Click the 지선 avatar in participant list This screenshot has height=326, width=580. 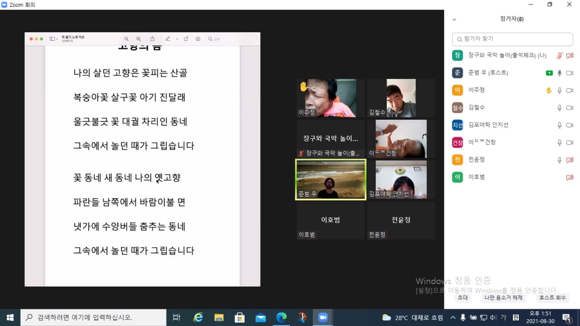[457, 125]
